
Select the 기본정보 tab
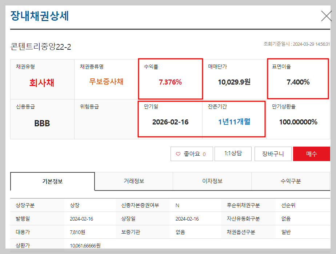52,181
